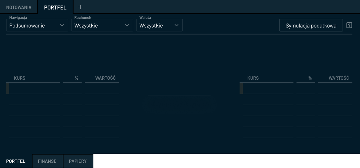Click the % column header in left table
The image size is (360, 168).
(77, 78)
